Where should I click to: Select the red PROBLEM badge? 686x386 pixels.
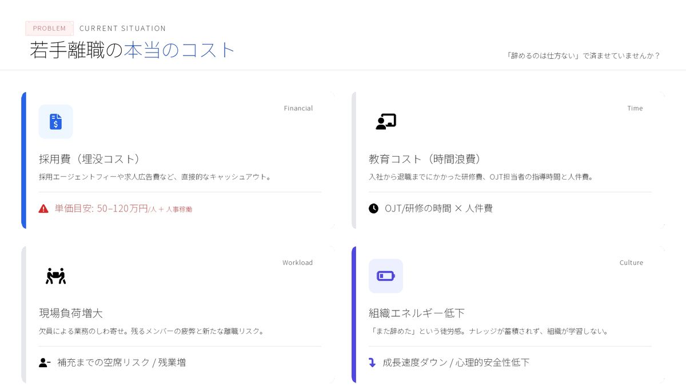tap(50, 28)
